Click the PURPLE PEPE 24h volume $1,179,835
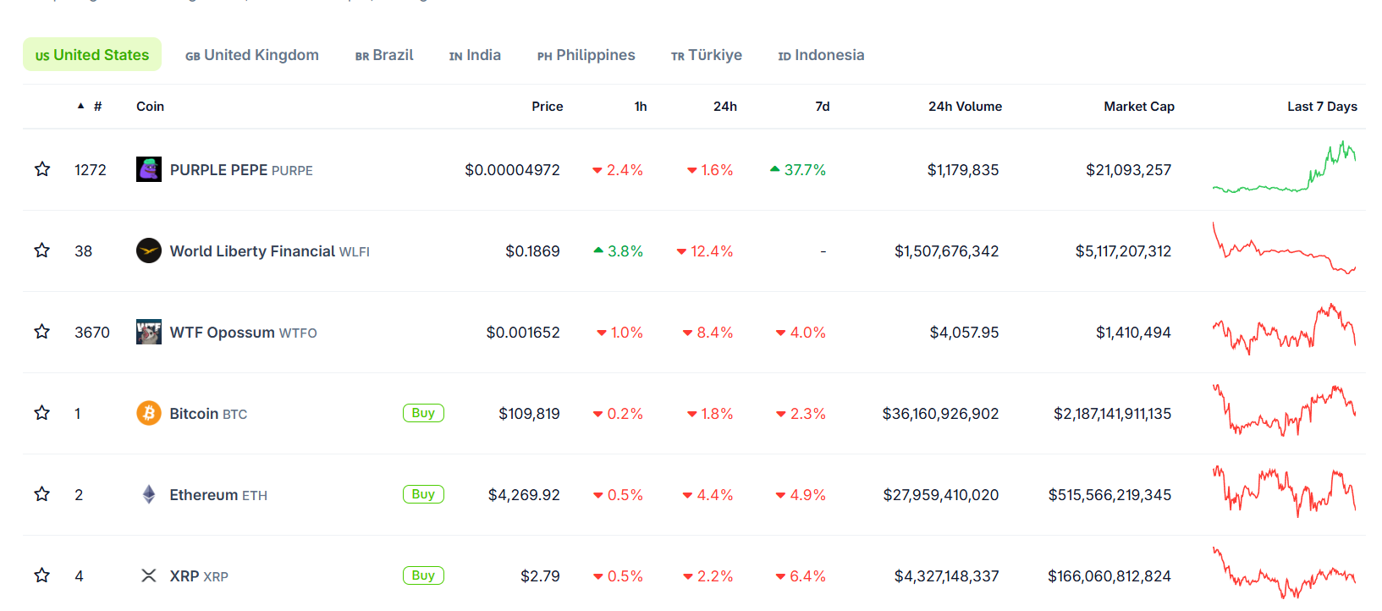The width and height of the screenshot is (1382, 611). (x=963, y=170)
